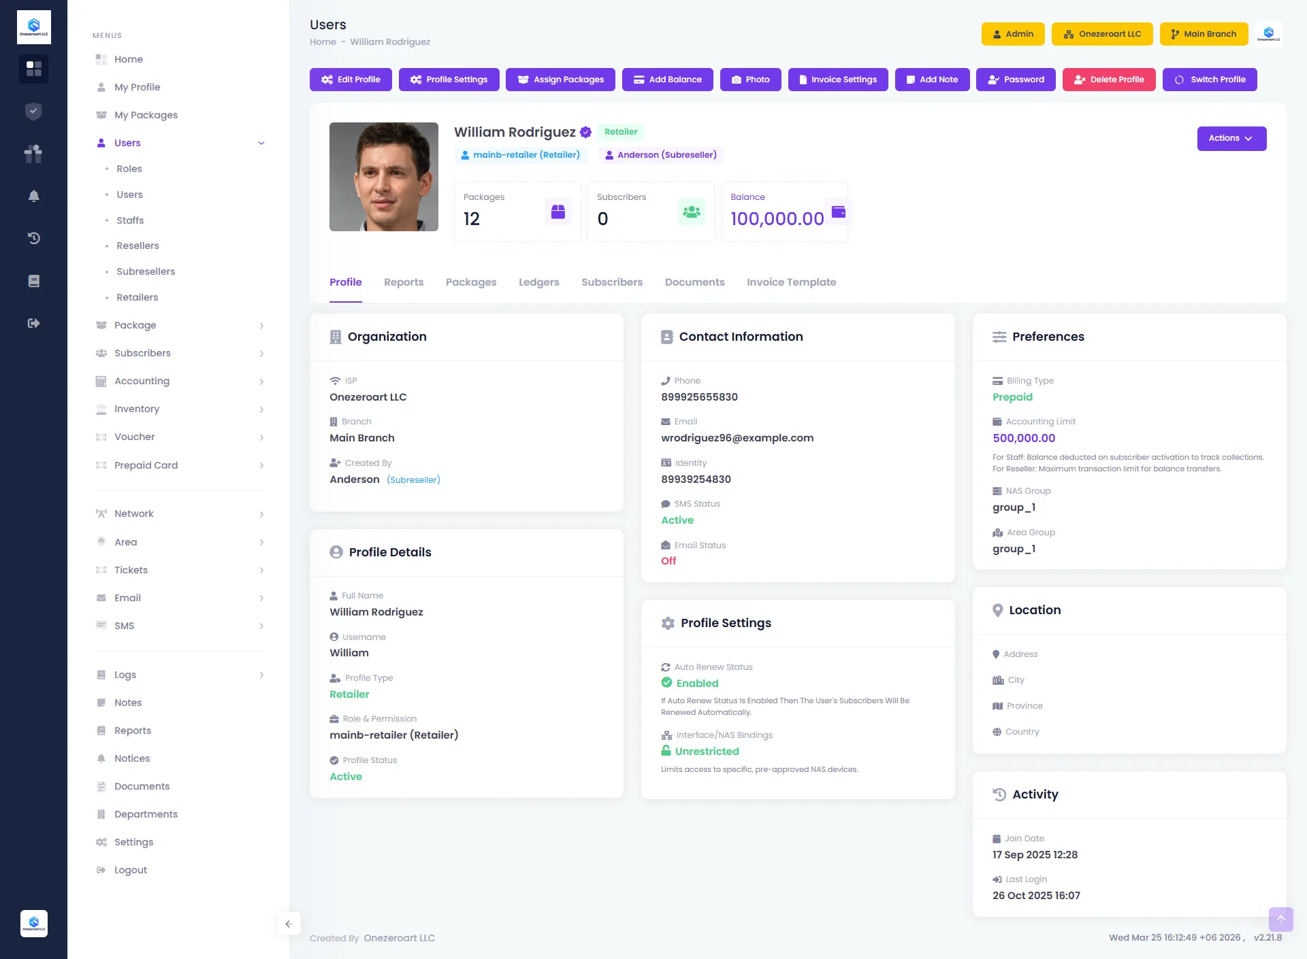
Task: Open the Photo upload button with camera icon
Action: pos(750,80)
